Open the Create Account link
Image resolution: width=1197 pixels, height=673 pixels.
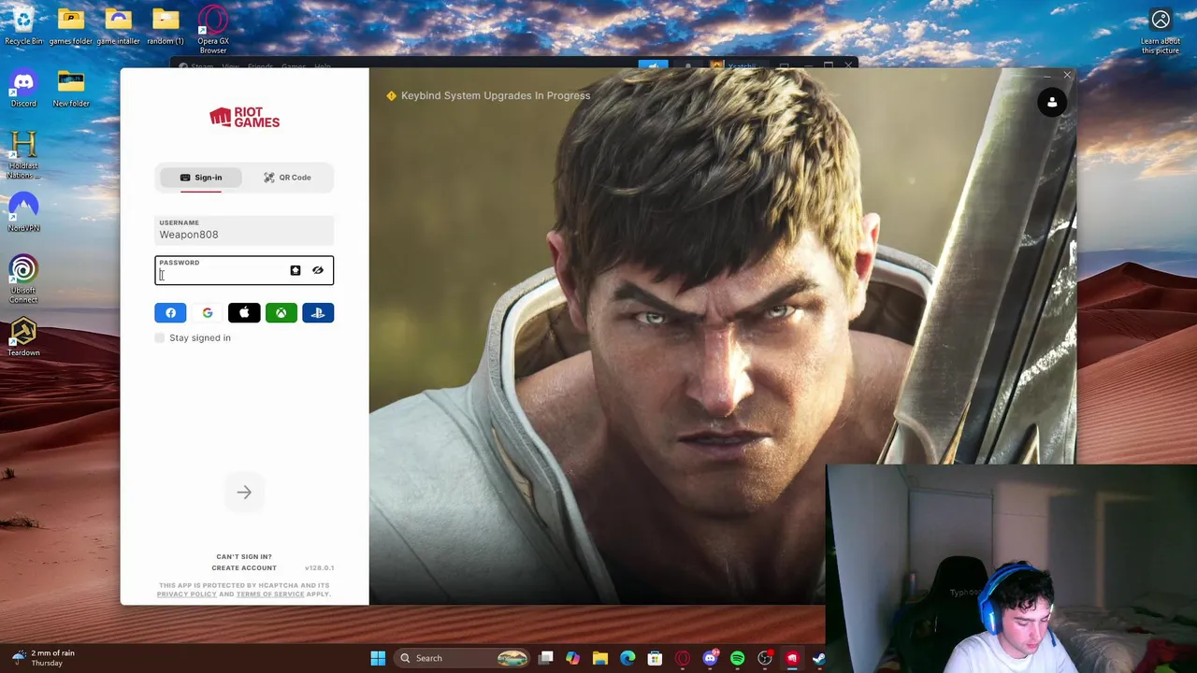tap(244, 567)
